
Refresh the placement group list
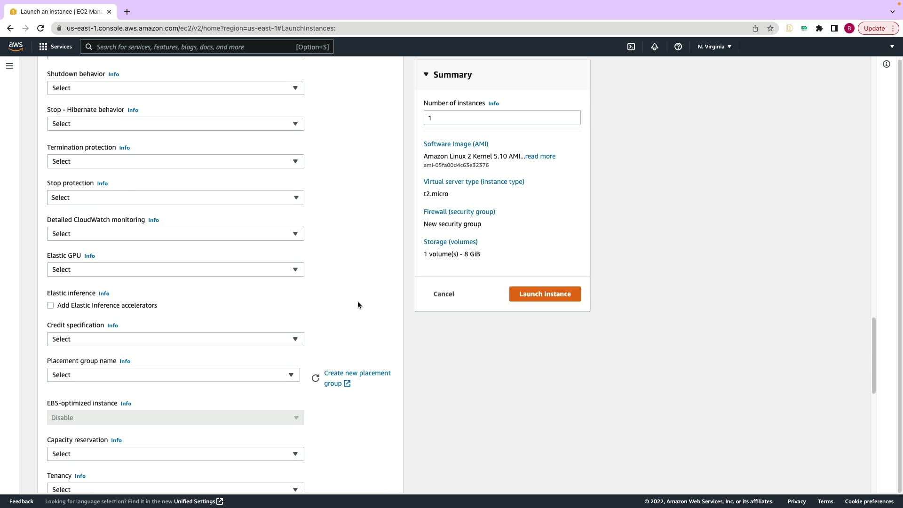tap(316, 378)
